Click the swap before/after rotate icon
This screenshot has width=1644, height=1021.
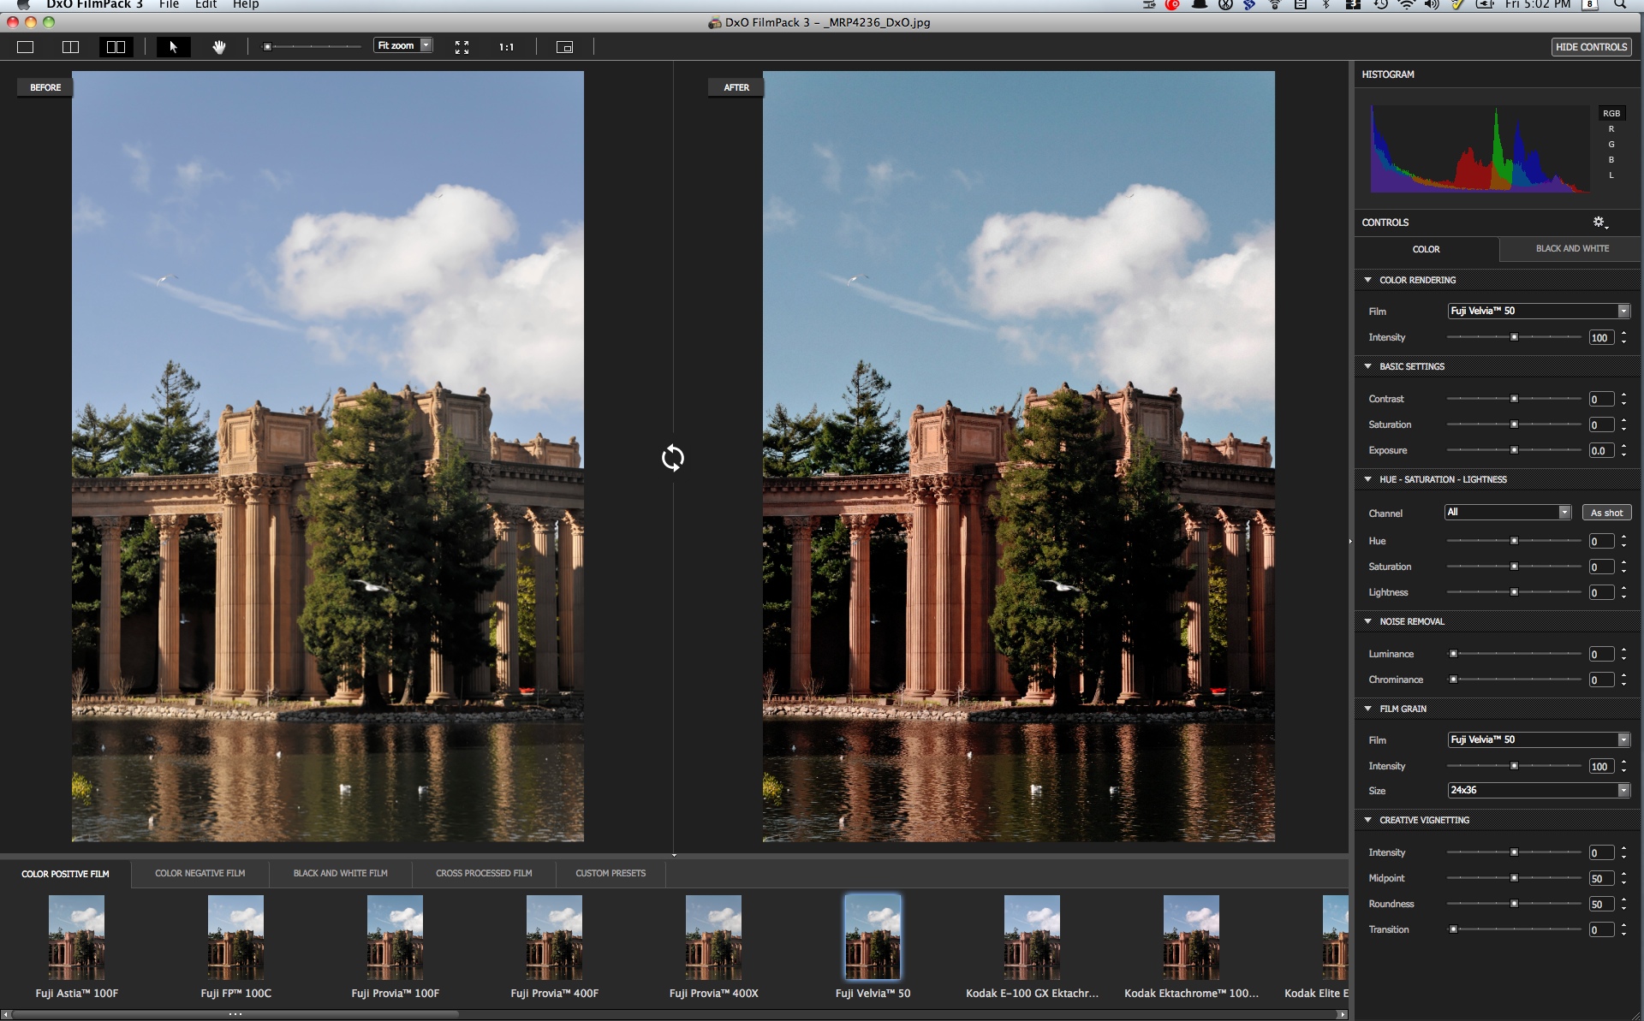coord(673,458)
